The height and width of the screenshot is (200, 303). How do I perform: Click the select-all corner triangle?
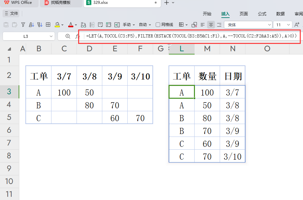[x=9, y=49]
